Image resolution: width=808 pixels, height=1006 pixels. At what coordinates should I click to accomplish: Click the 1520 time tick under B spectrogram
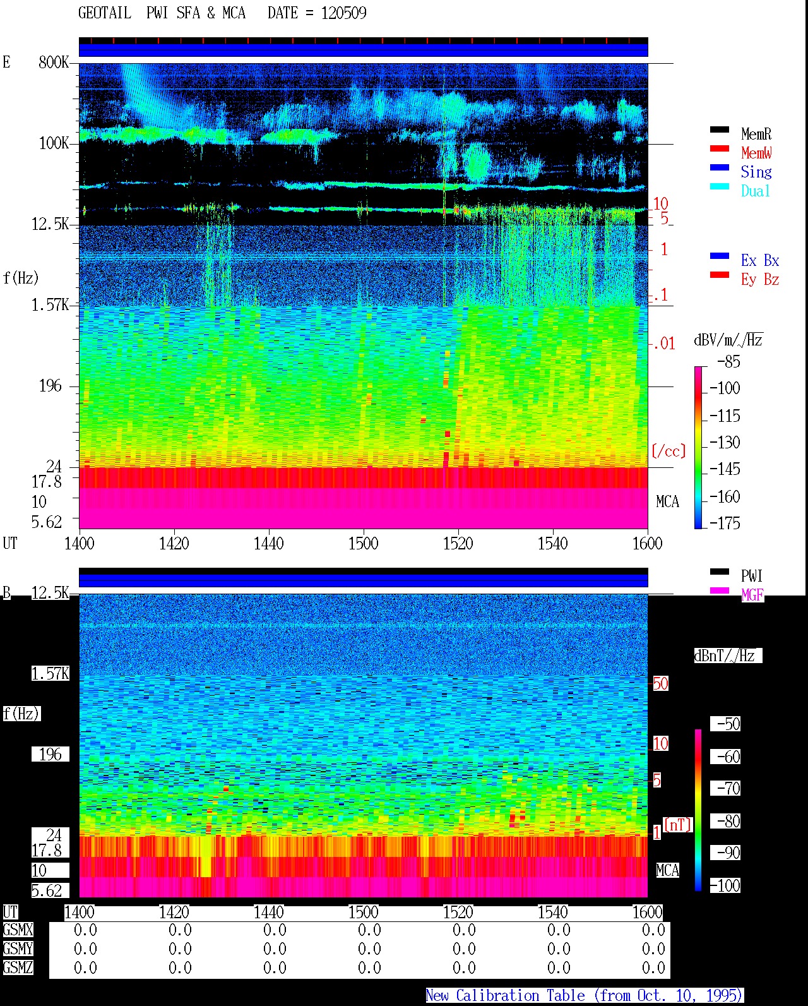coord(458,913)
